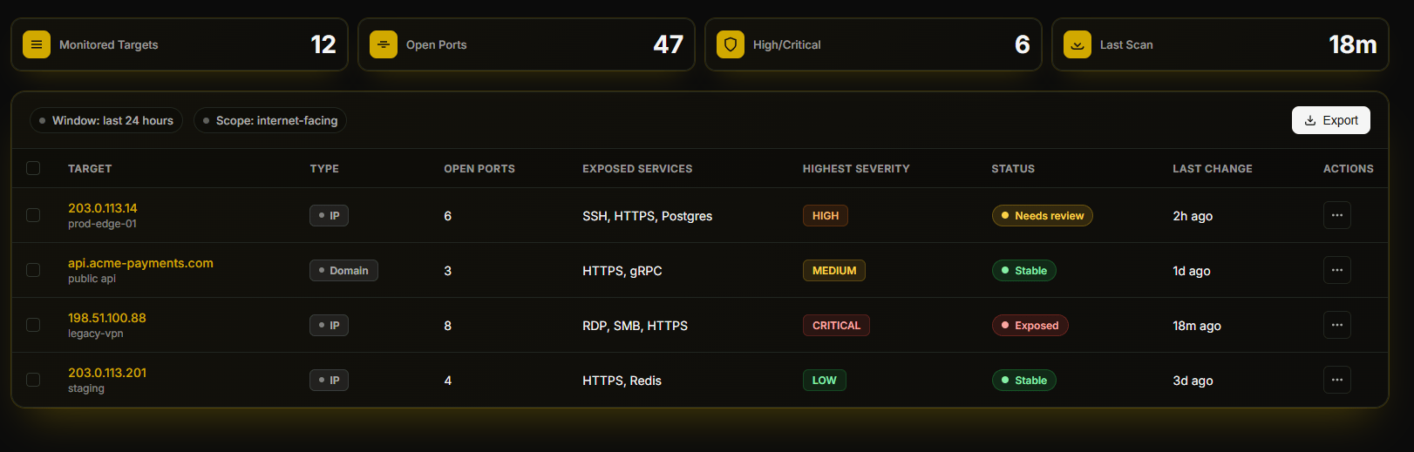Viewport: 1414px width, 452px height.
Task: Sort by the TARGET column header
Action: pos(90,168)
